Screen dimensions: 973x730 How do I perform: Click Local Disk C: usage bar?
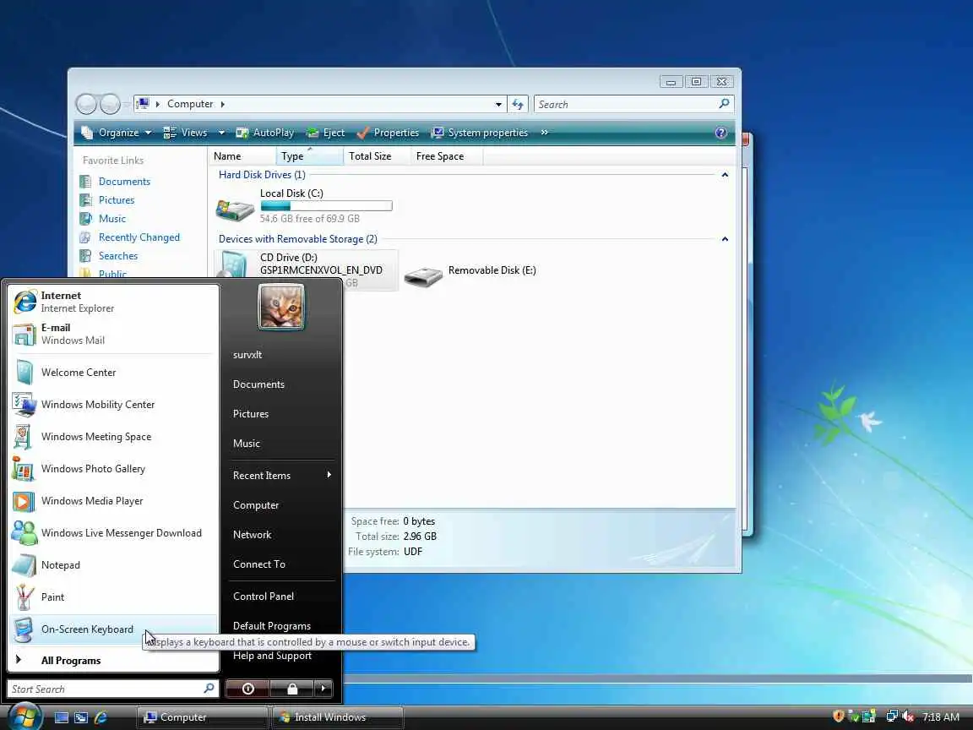326,206
